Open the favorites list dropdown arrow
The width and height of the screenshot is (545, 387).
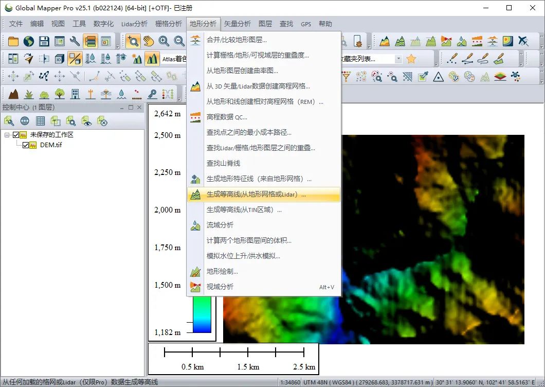398,59
